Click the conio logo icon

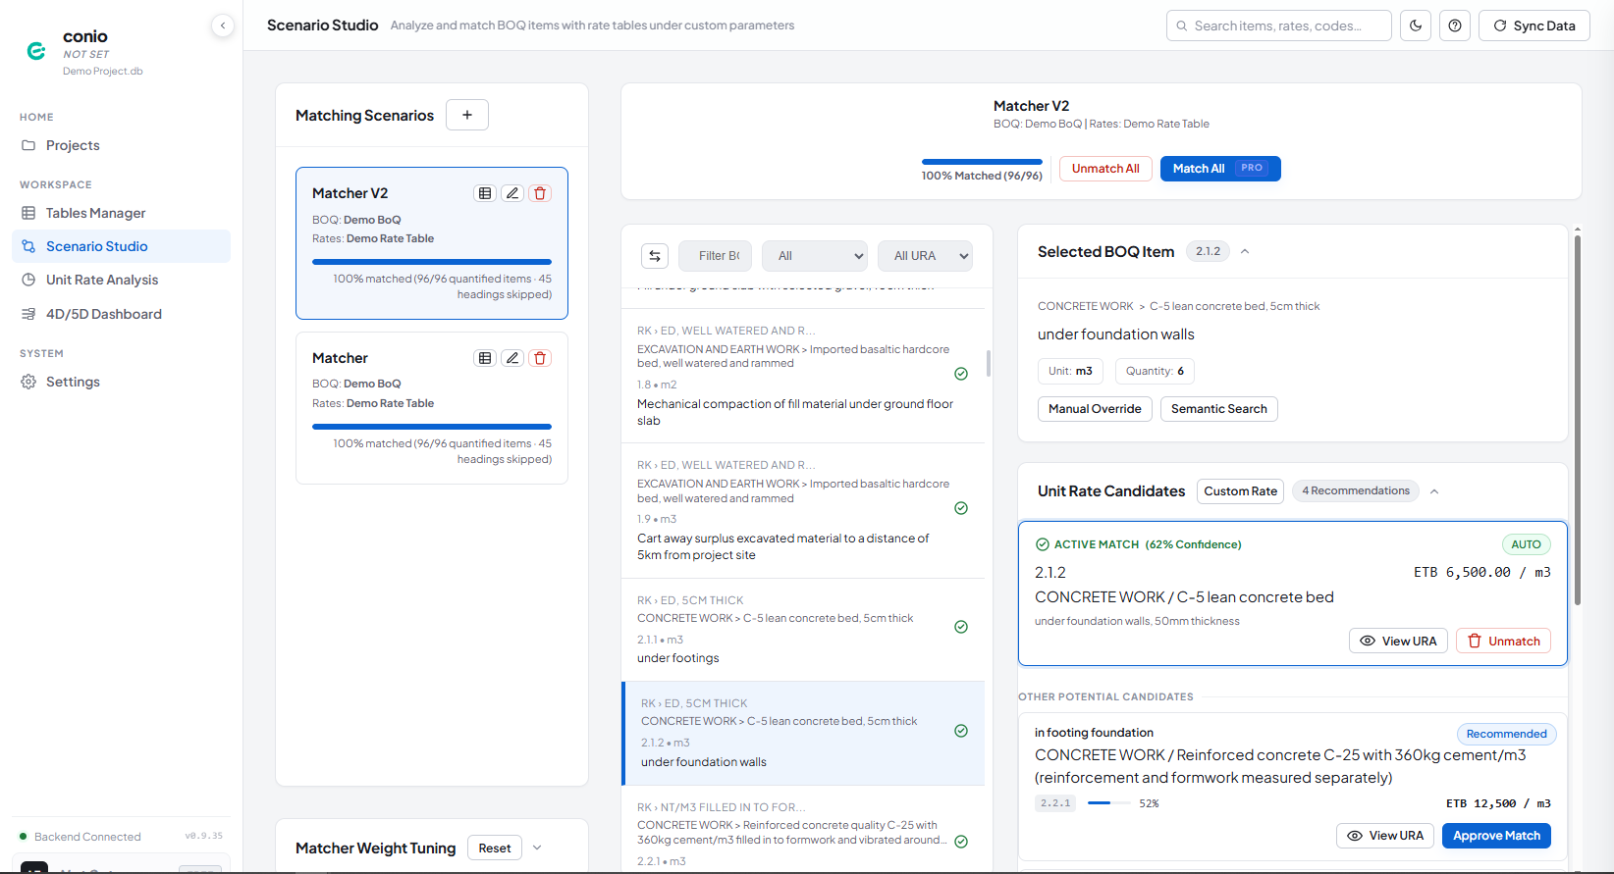click(x=36, y=51)
